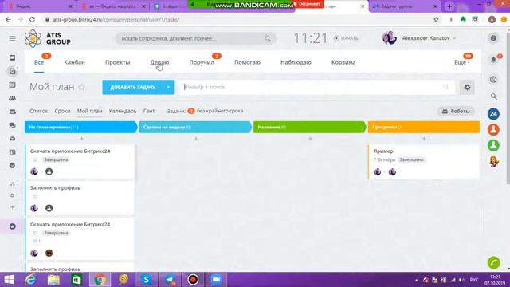This screenshot has height=287, width=510.
Task: Open the sidebar settings gear icon
Action: click(x=13, y=195)
